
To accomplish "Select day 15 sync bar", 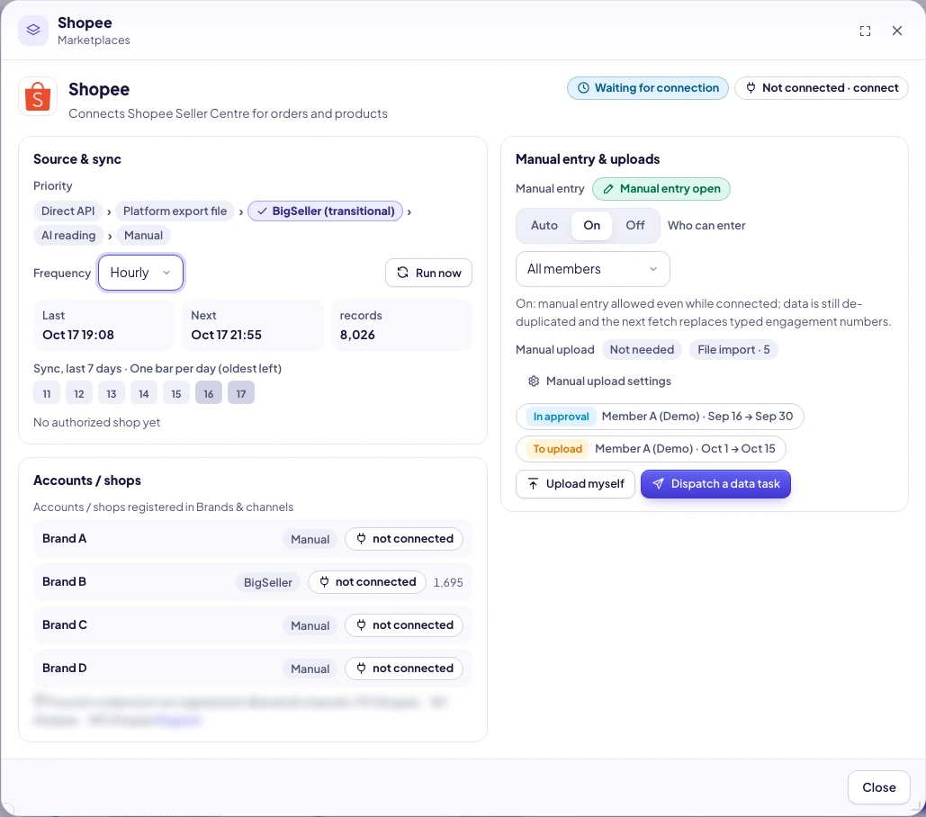I will coord(176,393).
